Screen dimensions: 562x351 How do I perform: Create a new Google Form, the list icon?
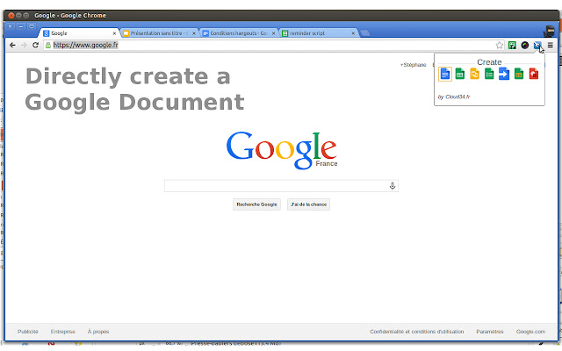coord(489,74)
